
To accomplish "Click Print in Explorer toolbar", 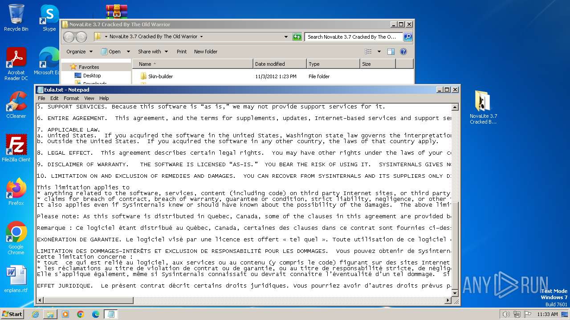I will click(182, 52).
